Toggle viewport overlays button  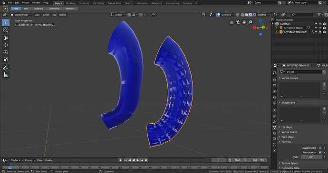pyautogui.click(x=218, y=15)
